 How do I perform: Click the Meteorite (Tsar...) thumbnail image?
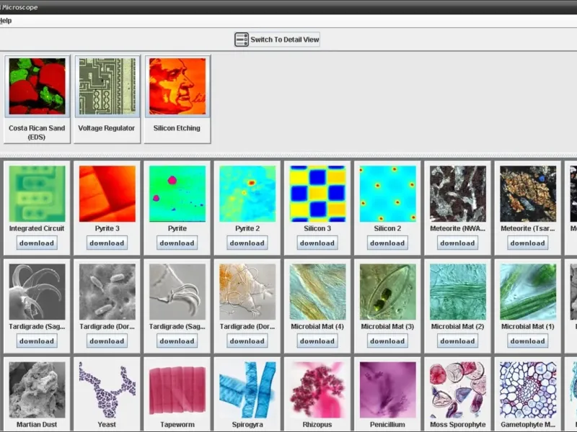point(528,194)
